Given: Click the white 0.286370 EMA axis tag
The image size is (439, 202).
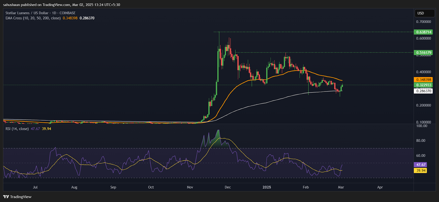Looking at the screenshot, I should [423, 91].
